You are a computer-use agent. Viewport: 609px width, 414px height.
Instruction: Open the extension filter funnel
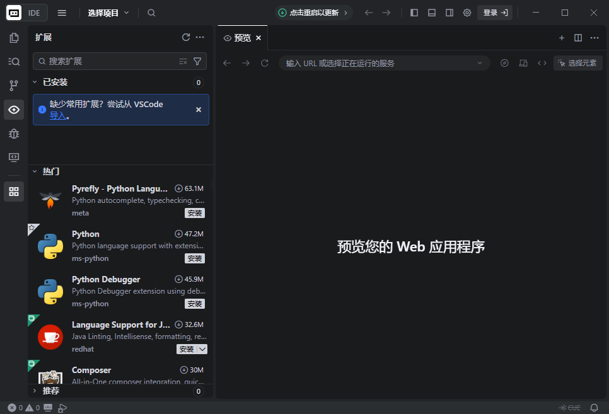pos(197,61)
